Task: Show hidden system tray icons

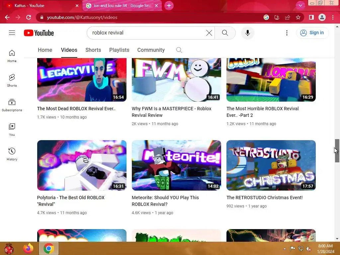Action: pos(285,249)
